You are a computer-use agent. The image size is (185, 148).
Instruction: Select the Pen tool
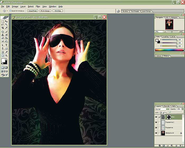[x=2, y=48]
